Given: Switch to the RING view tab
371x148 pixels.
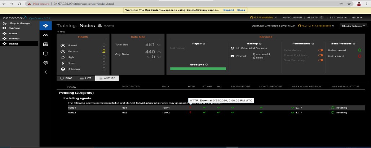Looking at the screenshot, I should tap(66, 78).
